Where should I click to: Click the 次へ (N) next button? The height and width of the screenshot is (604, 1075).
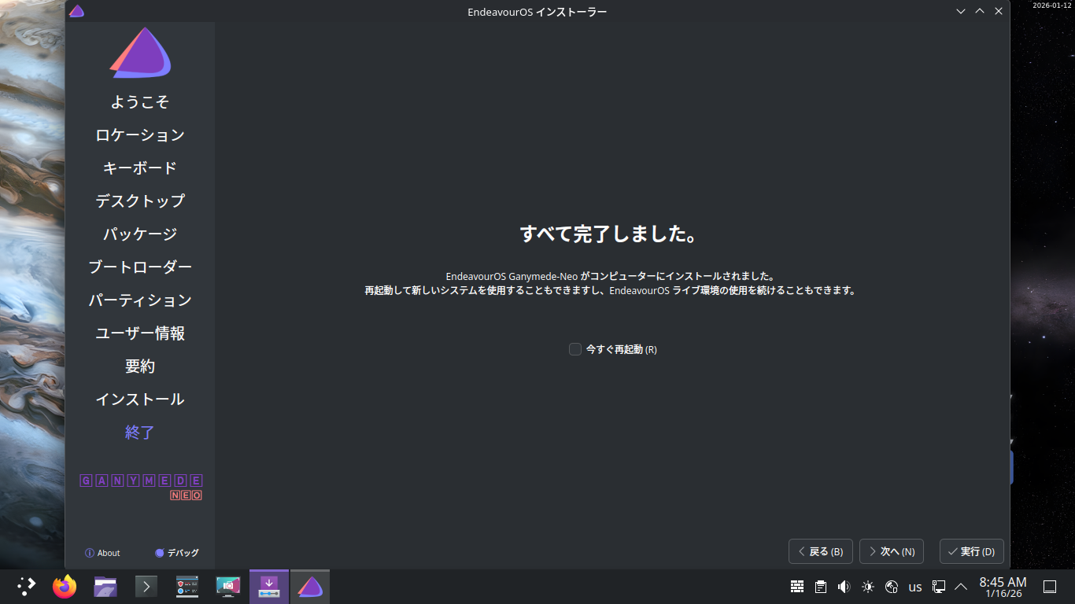tap(892, 551)
